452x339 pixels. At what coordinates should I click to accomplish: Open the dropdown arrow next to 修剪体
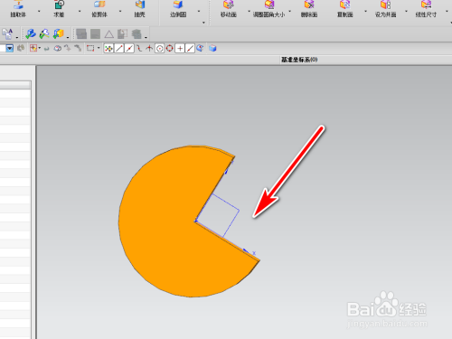click(x=120, y=12)
